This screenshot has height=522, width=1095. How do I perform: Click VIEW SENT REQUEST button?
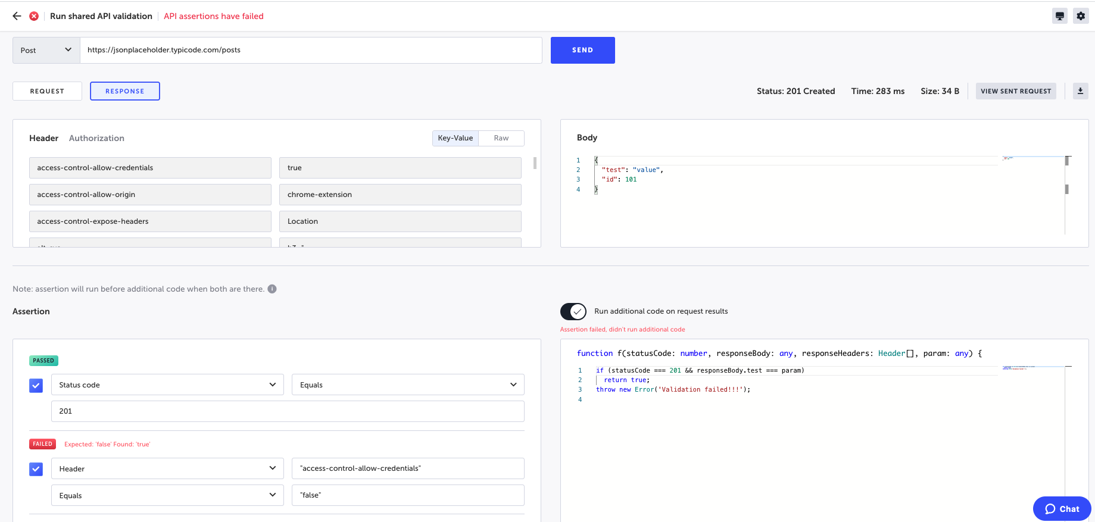(1015, 91)
